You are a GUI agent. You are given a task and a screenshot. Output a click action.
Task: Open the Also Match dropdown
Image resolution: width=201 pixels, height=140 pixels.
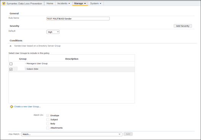point(72,134)
